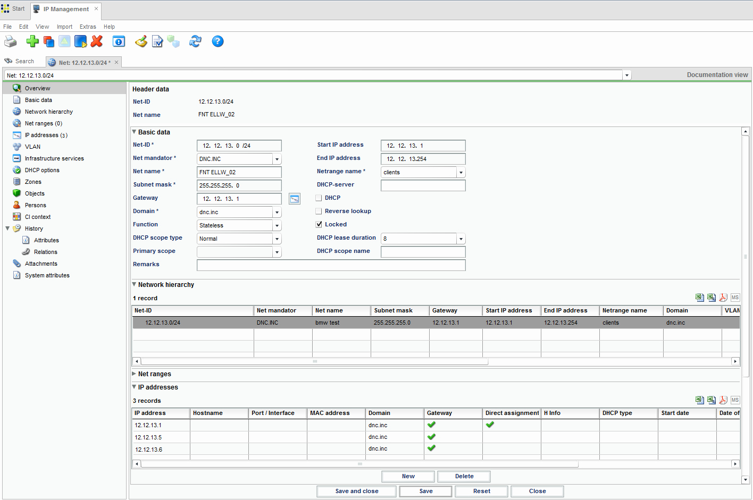The width and height of the screenshot is (753, 500).
Task: Click into the Remarks text field
Action: pos(331,265)
